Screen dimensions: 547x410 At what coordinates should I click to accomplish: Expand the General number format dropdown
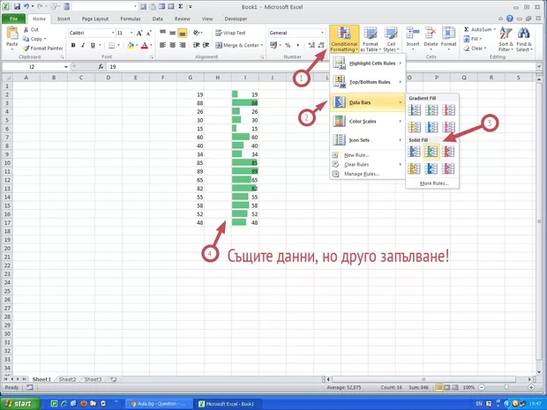coord(296,33)
